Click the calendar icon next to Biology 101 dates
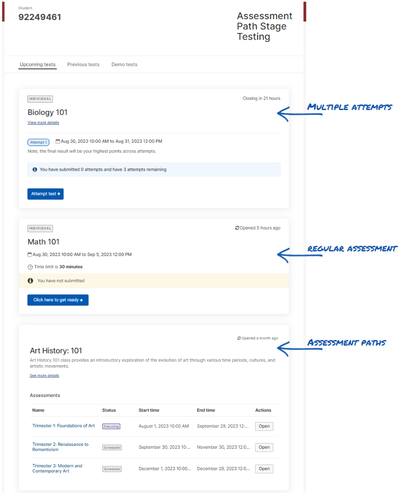Viewport: 399px width, 493px height. [58, 141]
